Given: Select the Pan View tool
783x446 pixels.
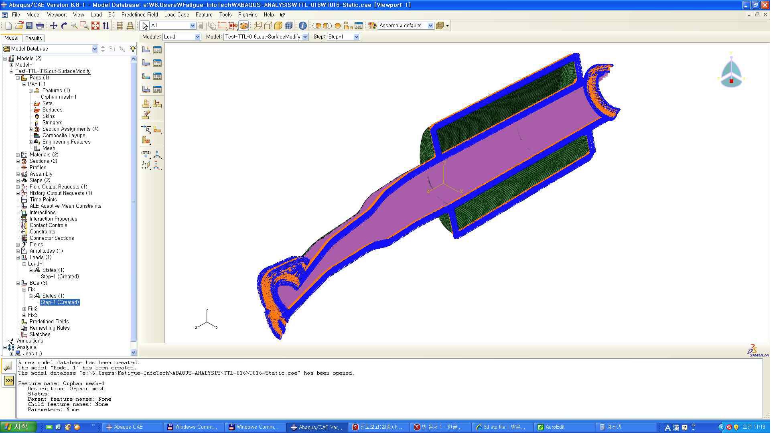Looking at the screenshot, I should (53, 26).
